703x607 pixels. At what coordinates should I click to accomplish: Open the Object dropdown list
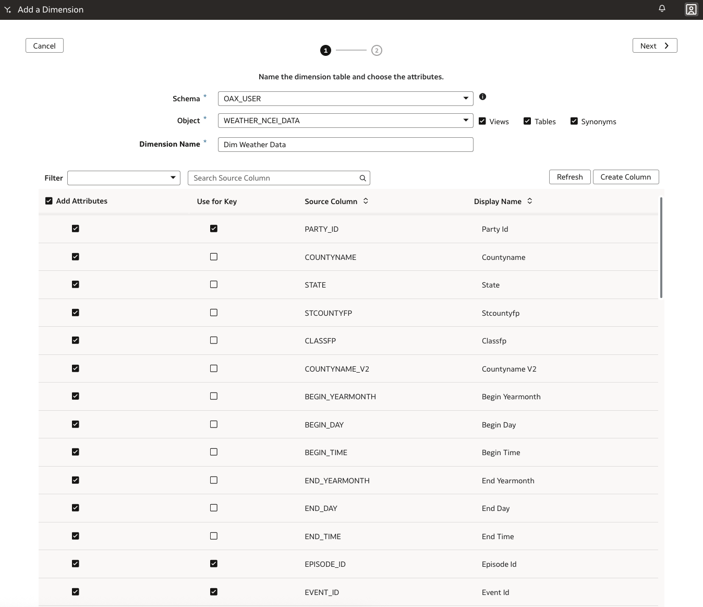click(465, 121)
